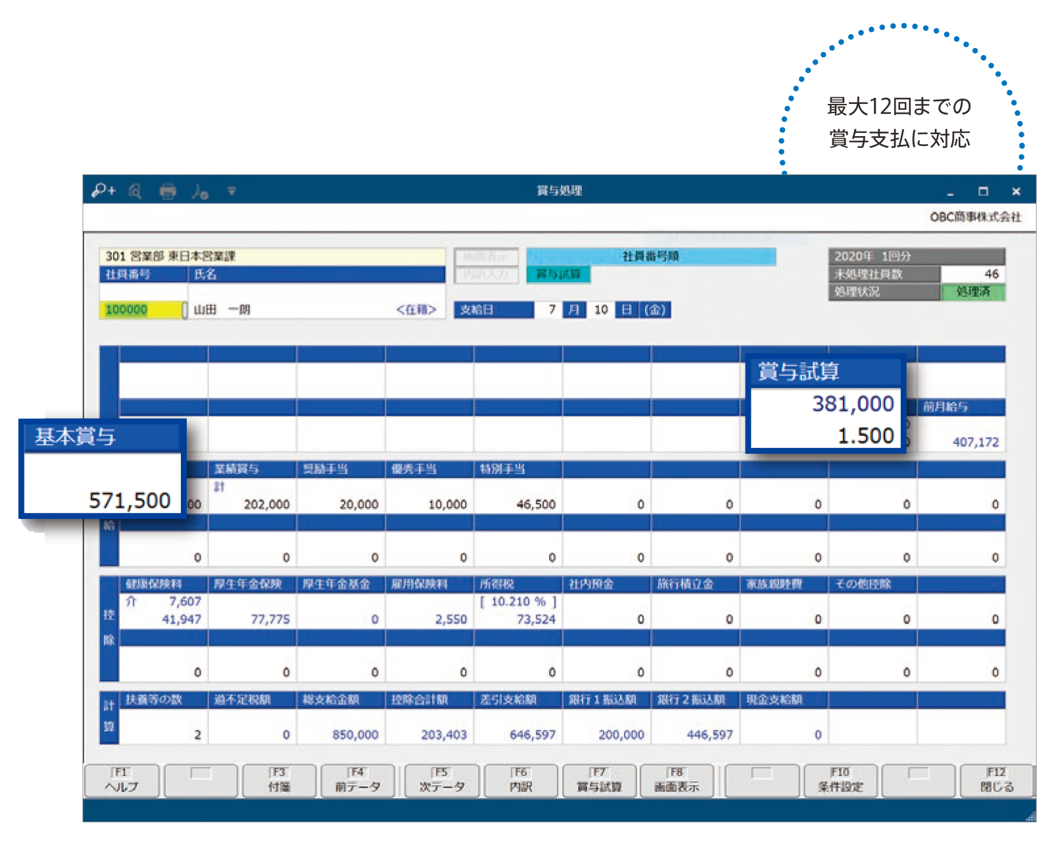1054x845 pixels.
Task: Click the 控除合計額 value 203,403
Action: coord(444,735)
